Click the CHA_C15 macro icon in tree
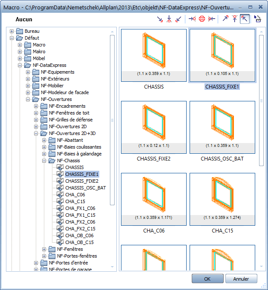Screen dimensions: 268x290 click(x=60, y=201)
